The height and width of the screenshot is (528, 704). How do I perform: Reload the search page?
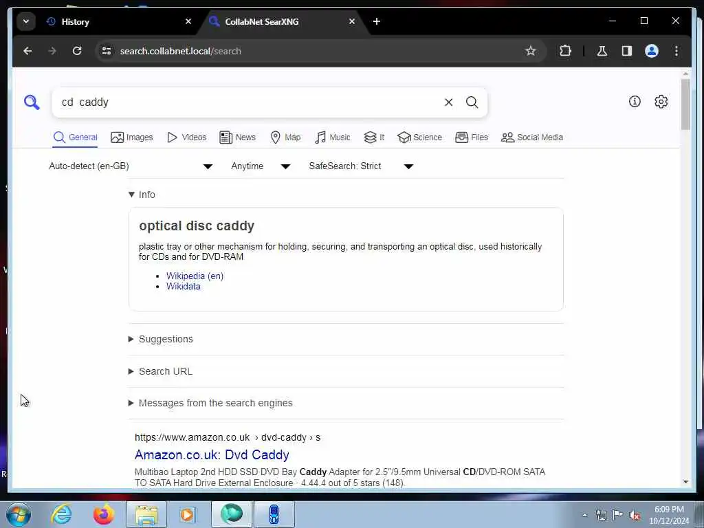pos(77,51)
